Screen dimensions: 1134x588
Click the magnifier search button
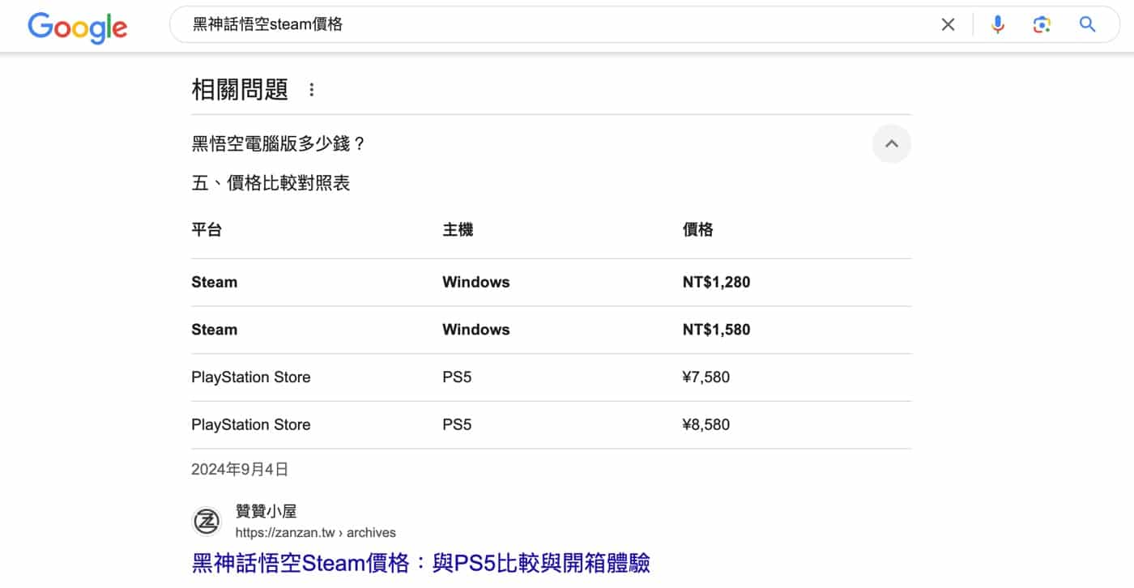(1088, 24)
